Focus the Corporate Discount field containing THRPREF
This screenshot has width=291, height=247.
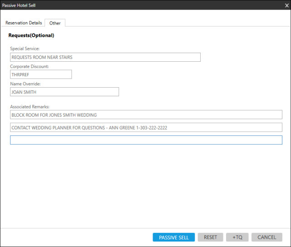[41, 74]
